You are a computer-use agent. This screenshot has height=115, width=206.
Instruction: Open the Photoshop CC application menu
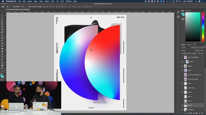[11, 1]
